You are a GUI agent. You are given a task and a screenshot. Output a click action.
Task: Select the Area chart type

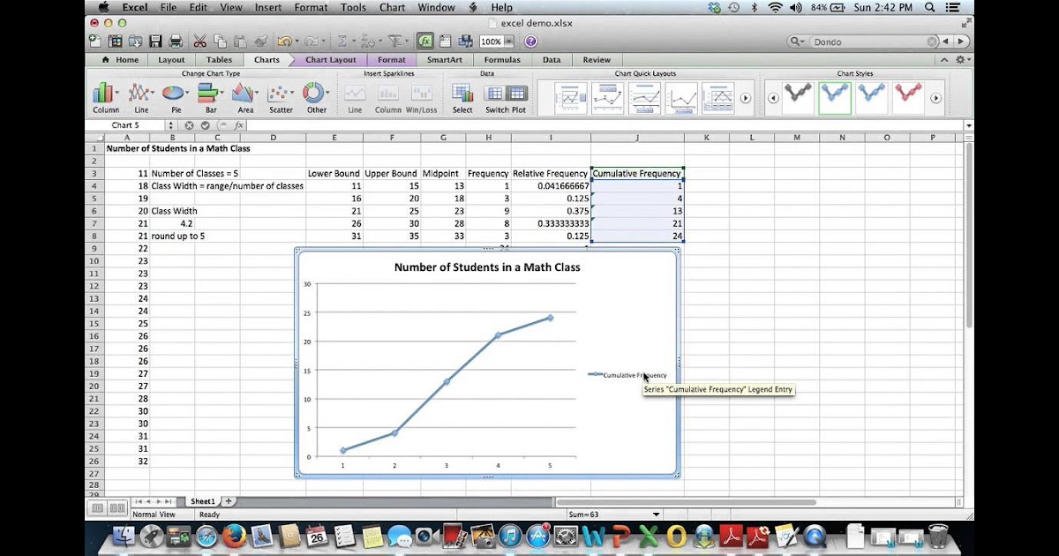(245, 98)
